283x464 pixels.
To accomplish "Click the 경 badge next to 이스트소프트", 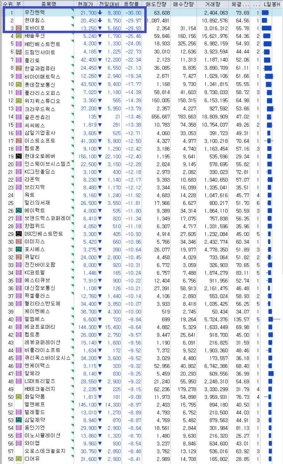I will tap(18, 141).
